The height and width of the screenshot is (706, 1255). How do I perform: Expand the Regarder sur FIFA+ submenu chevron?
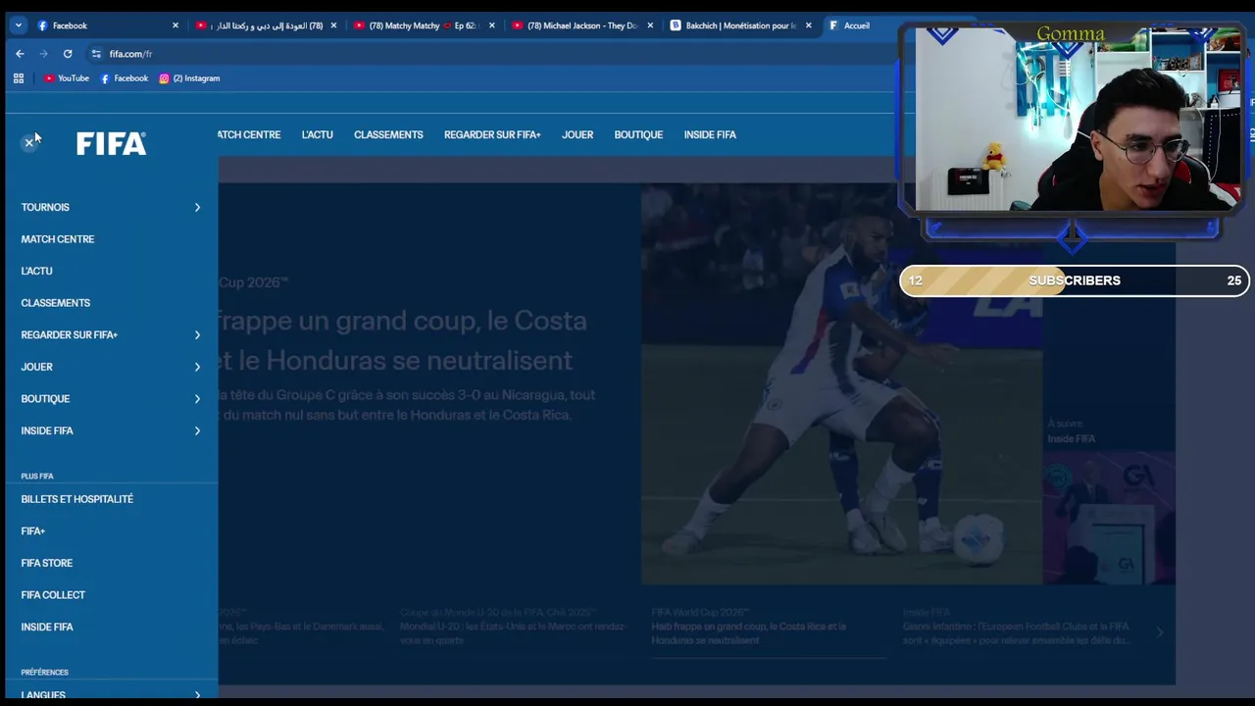197,335
